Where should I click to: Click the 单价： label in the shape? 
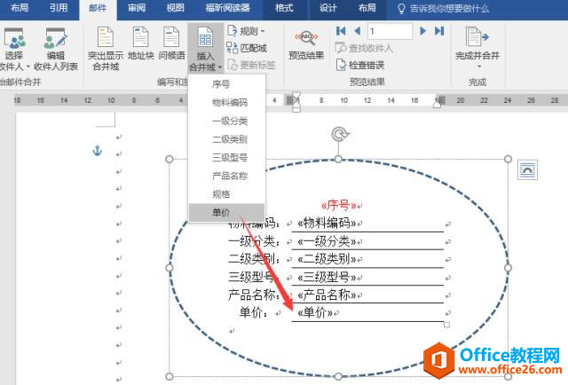[255, 312]
